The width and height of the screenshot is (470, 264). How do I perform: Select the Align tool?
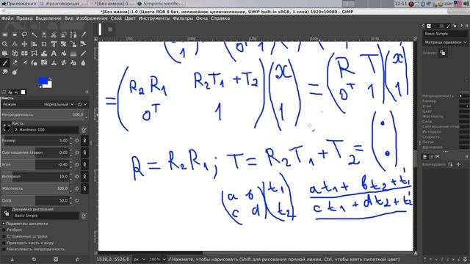click(x=35, y=44)
